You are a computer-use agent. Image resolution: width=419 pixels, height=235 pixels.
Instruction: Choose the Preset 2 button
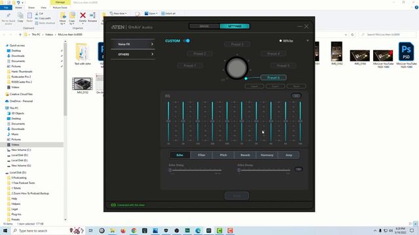200,54
